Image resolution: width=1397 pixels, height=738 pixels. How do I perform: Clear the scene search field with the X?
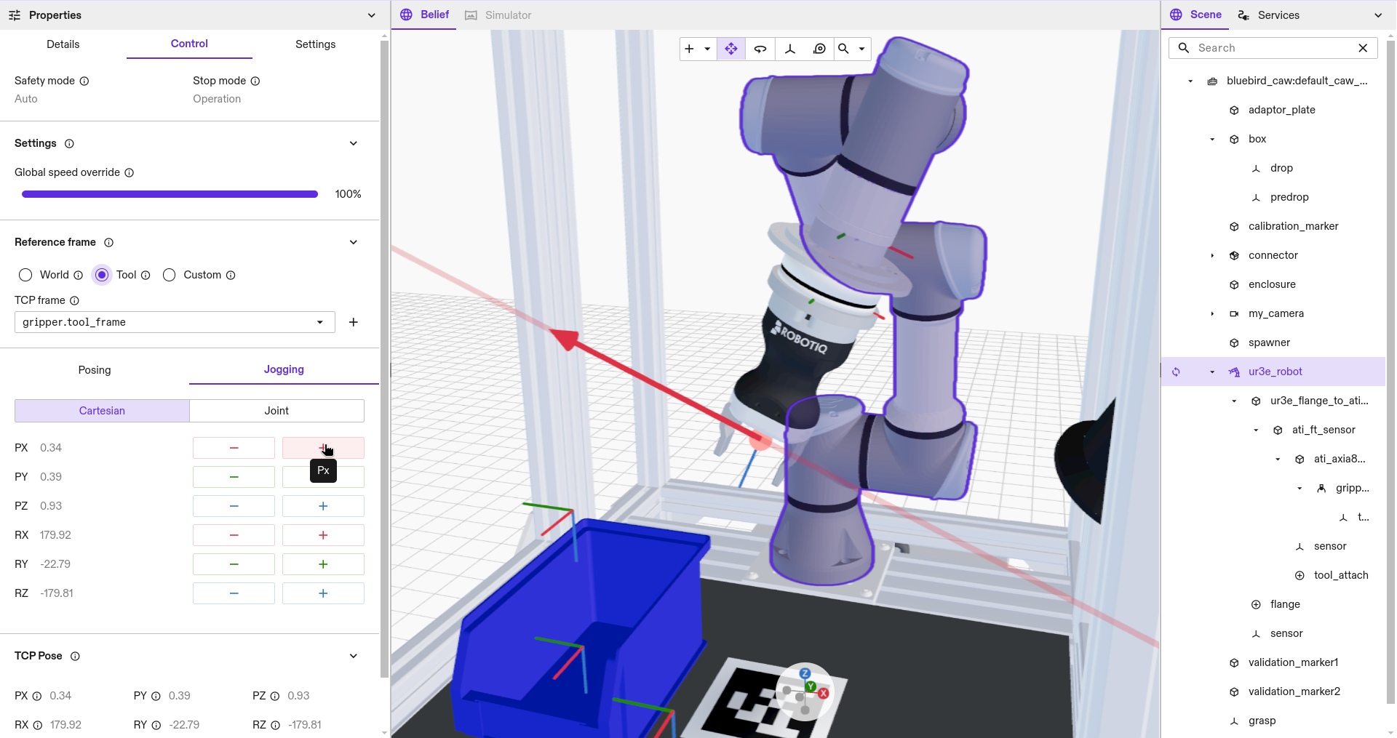(1364, 48)
